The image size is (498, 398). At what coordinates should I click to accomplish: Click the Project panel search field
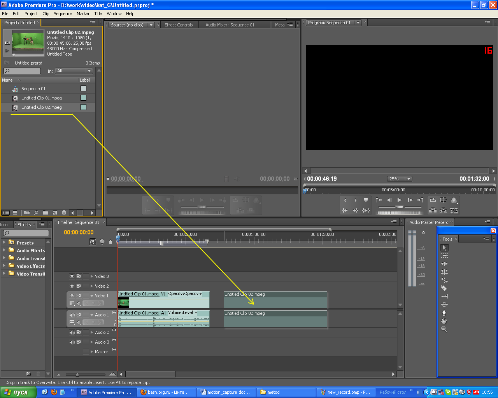click(x=22, y=71)
